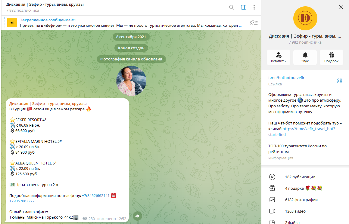
Task: Toggle the Звук notification bell button
Action: click(x=305, y=57)
